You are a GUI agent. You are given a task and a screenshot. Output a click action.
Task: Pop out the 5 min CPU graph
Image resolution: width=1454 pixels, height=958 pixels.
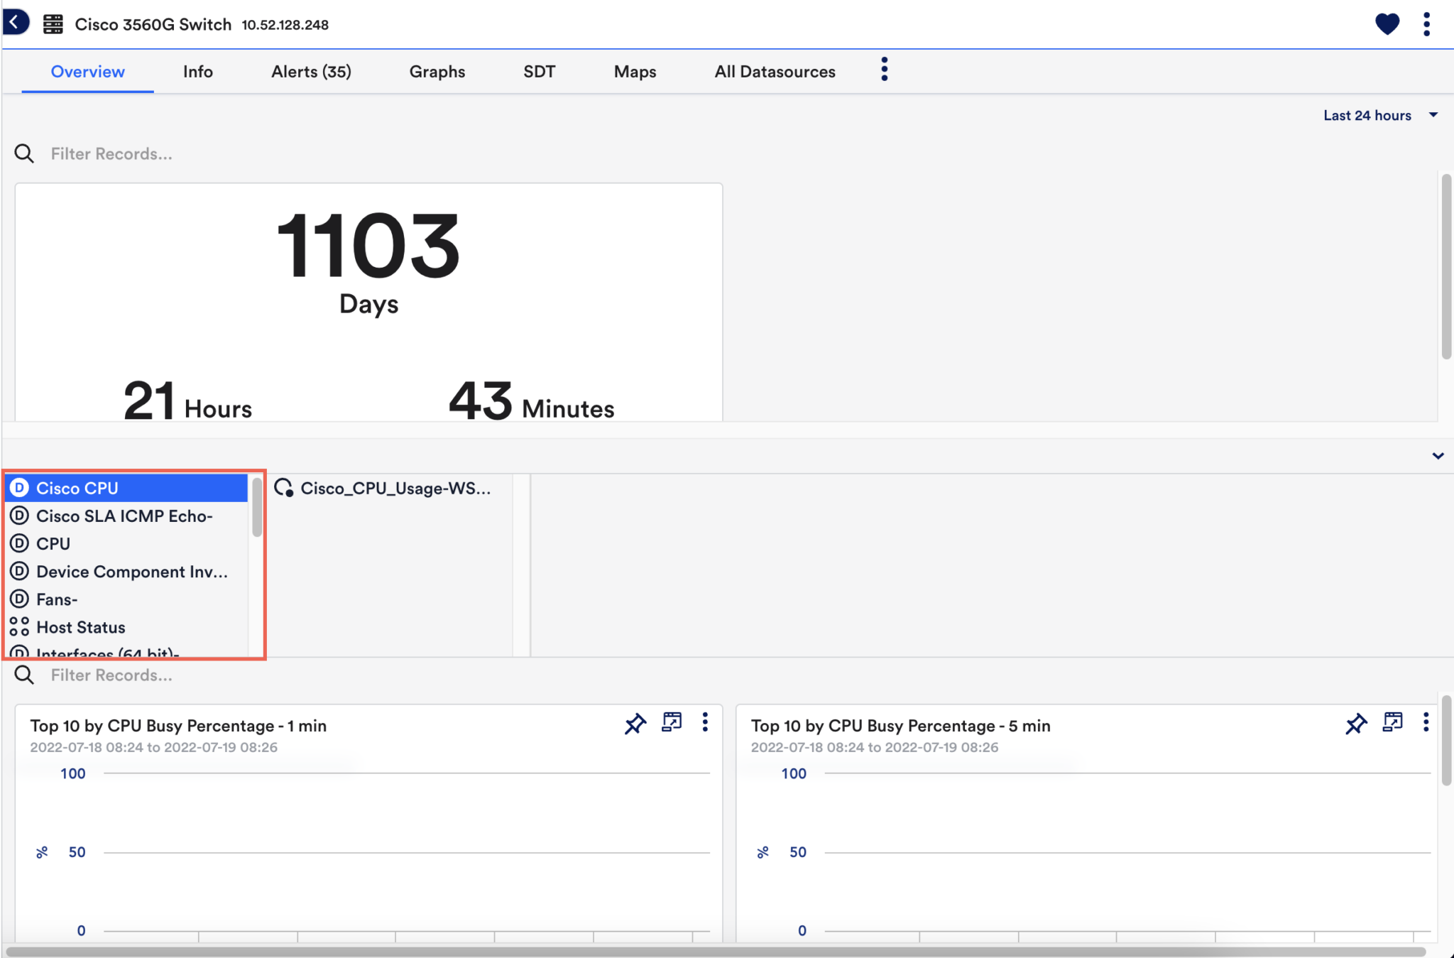pyautogui.click(x=1392, y=722)
